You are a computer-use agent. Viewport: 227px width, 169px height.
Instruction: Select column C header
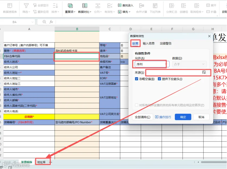click(x=110, y=29)
